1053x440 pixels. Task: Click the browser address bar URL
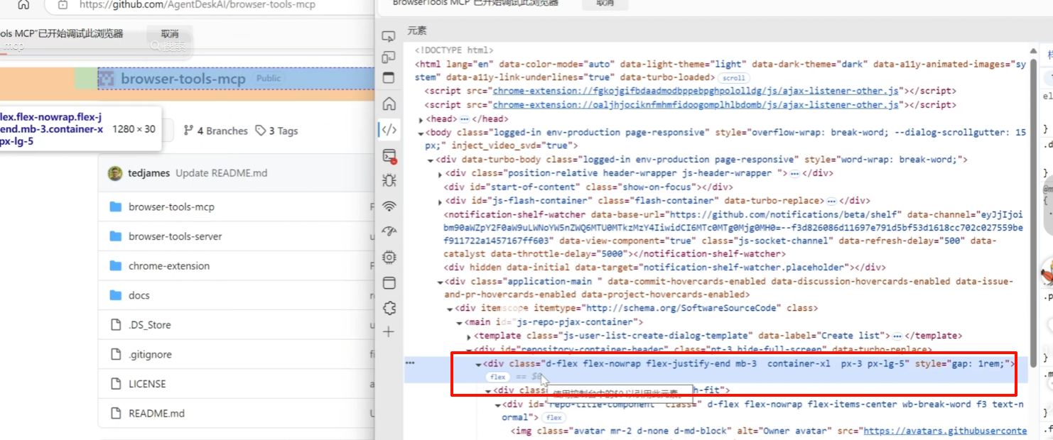click(x=198, y=4)
